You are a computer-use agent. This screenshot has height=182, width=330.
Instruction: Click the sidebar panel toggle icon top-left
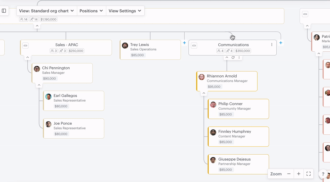[4, 11]
